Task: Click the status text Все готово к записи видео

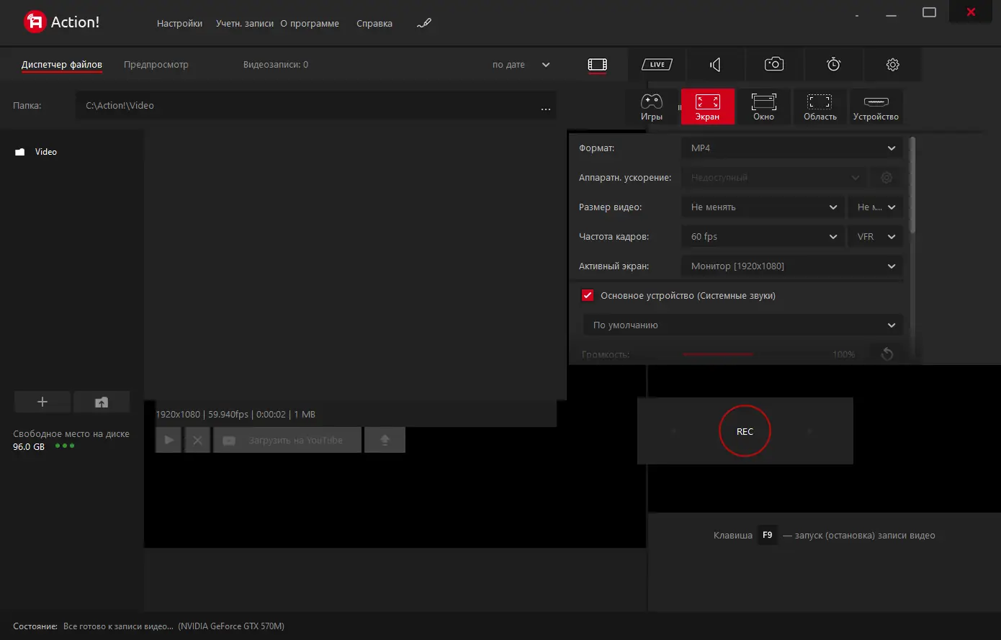Action: click(118, 626)
